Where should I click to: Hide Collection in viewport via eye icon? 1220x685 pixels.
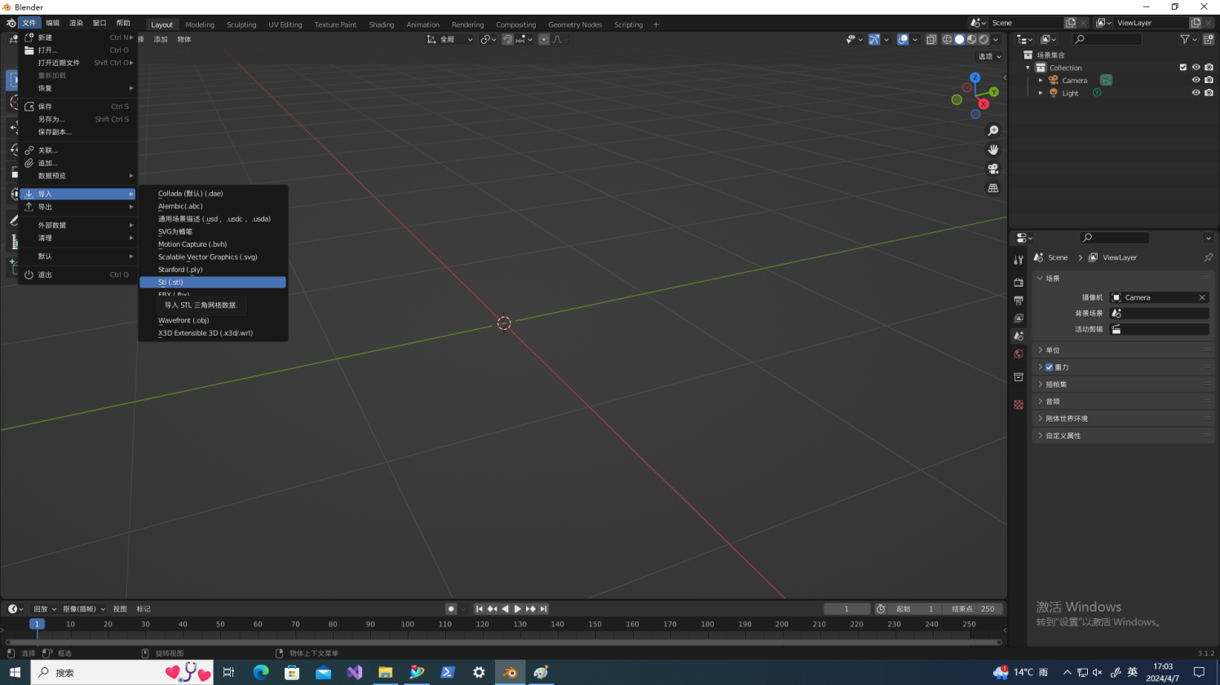click(1196, 68)
